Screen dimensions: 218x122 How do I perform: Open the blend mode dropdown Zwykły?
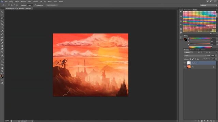coord(194,56)
